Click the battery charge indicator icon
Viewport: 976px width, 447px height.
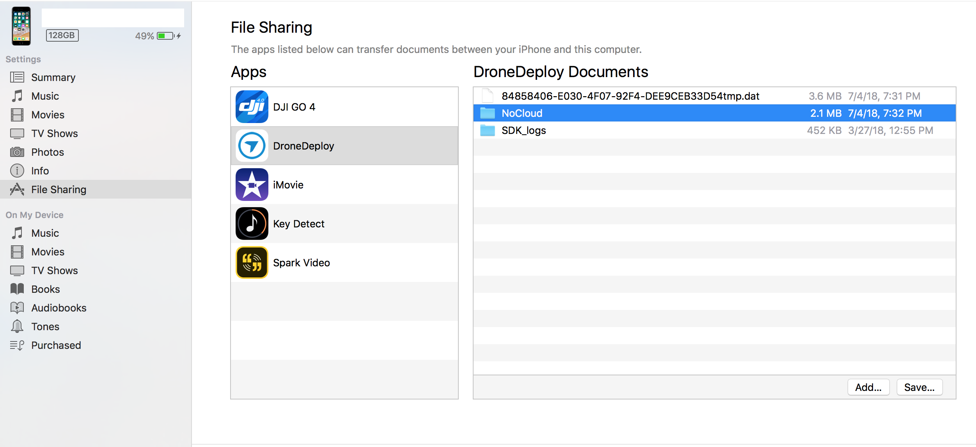(x=166, y=36)
